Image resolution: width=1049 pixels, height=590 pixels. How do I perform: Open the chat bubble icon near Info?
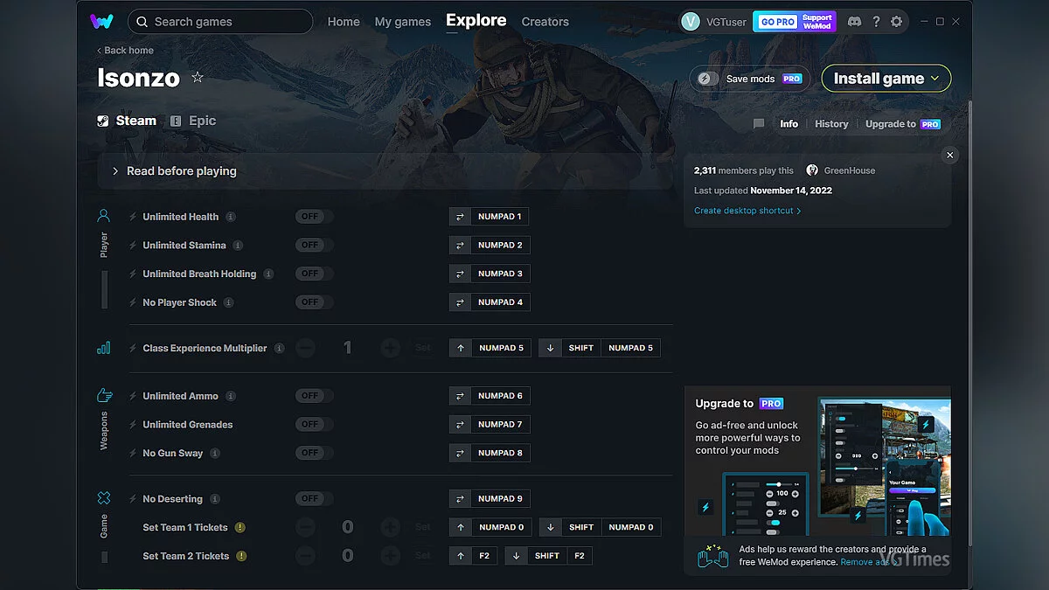pos(759,124)
